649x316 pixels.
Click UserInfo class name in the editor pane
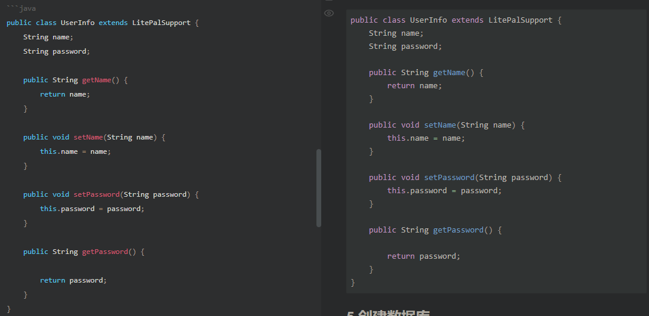[78, 23]
